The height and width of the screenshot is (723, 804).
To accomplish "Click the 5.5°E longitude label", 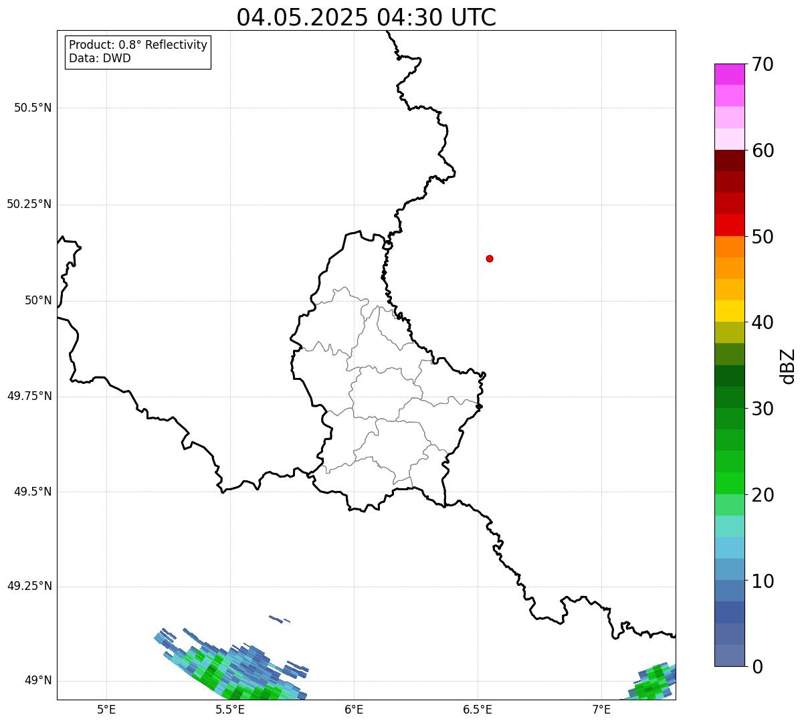I will tap(230, 709).
